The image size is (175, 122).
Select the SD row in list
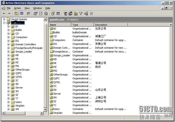[x=55, y=90]
